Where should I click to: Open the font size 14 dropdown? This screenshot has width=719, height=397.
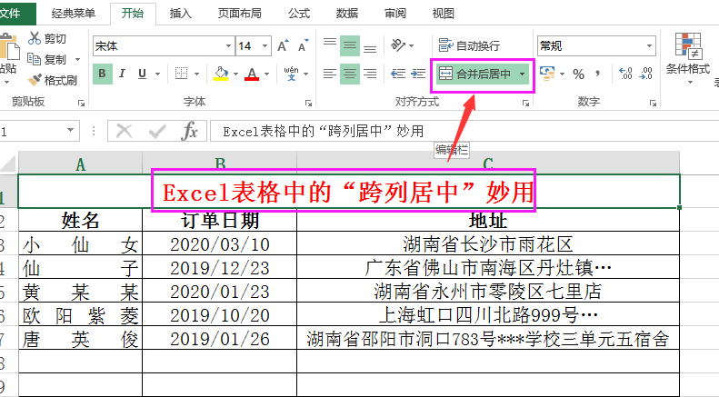tap(265, 45)
